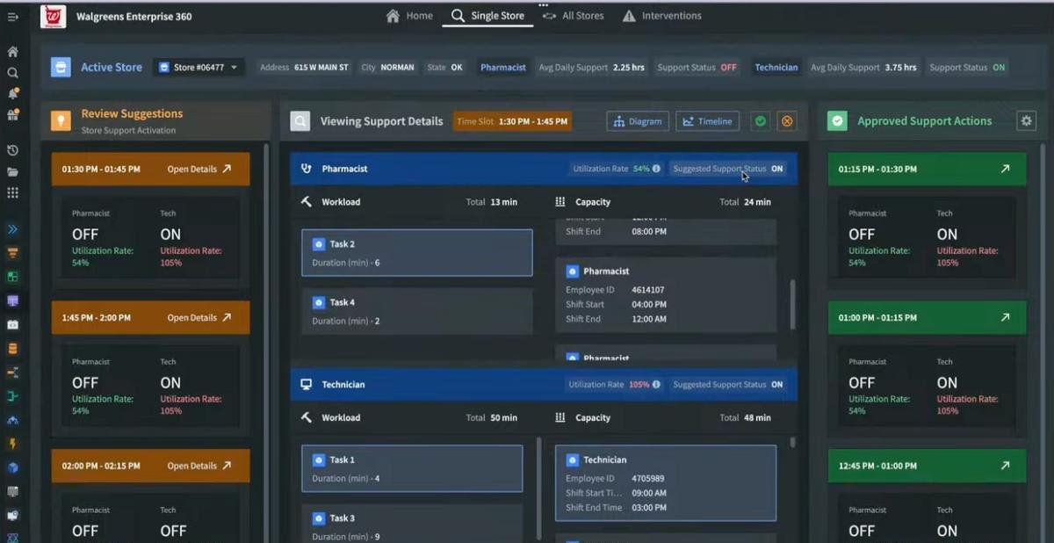Click the orange X reject icon

point(787,121)
